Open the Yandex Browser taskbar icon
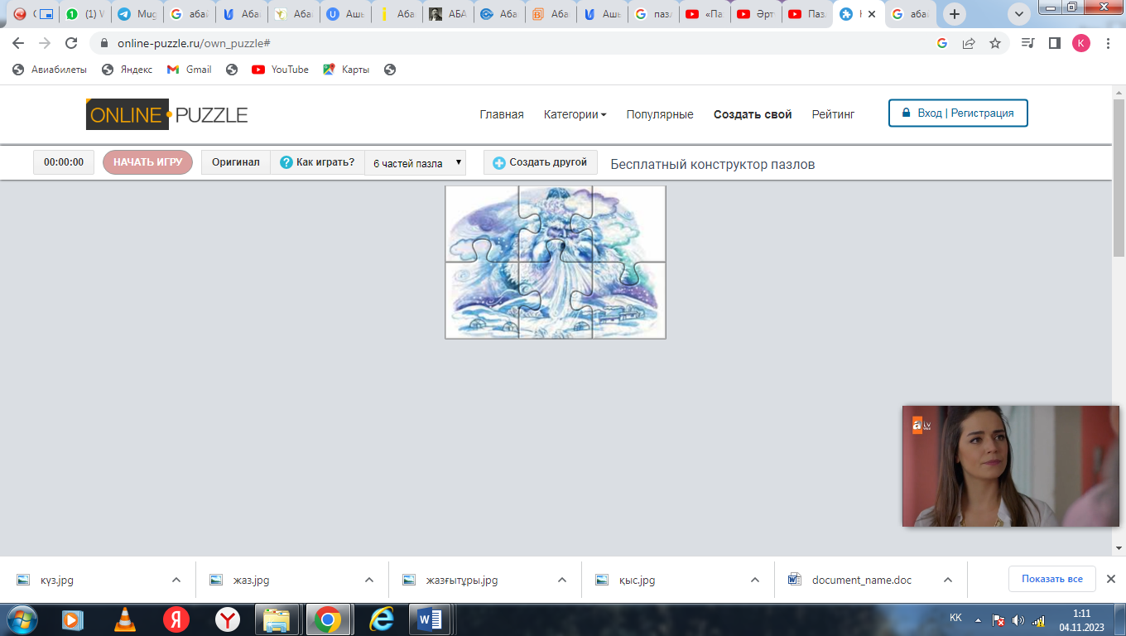1126x636 pixels. coord(228,619)
